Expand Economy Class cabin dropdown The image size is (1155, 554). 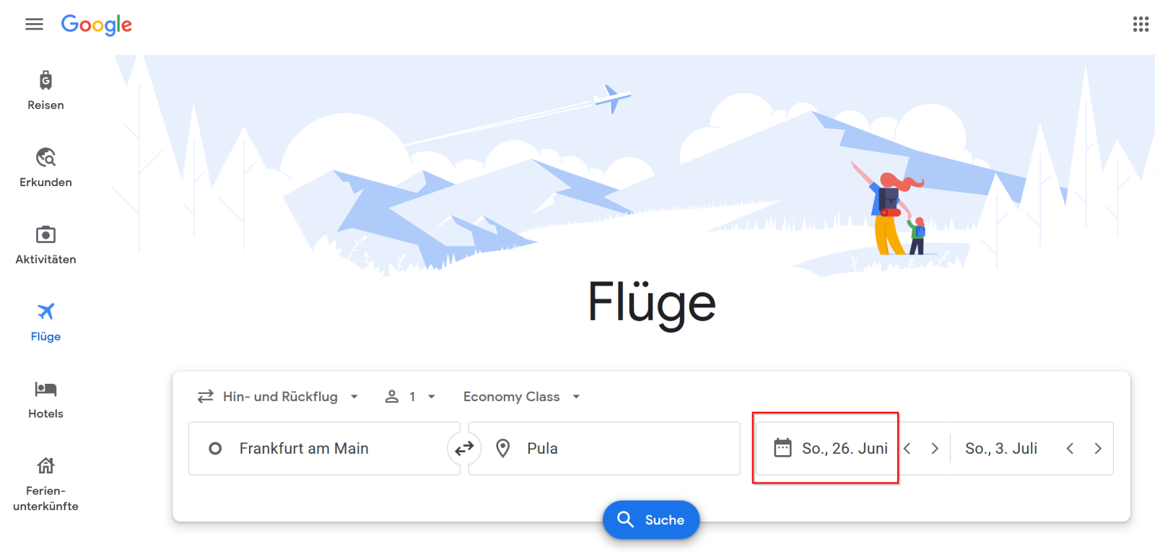pyautogui.click(x=522, y=397)
